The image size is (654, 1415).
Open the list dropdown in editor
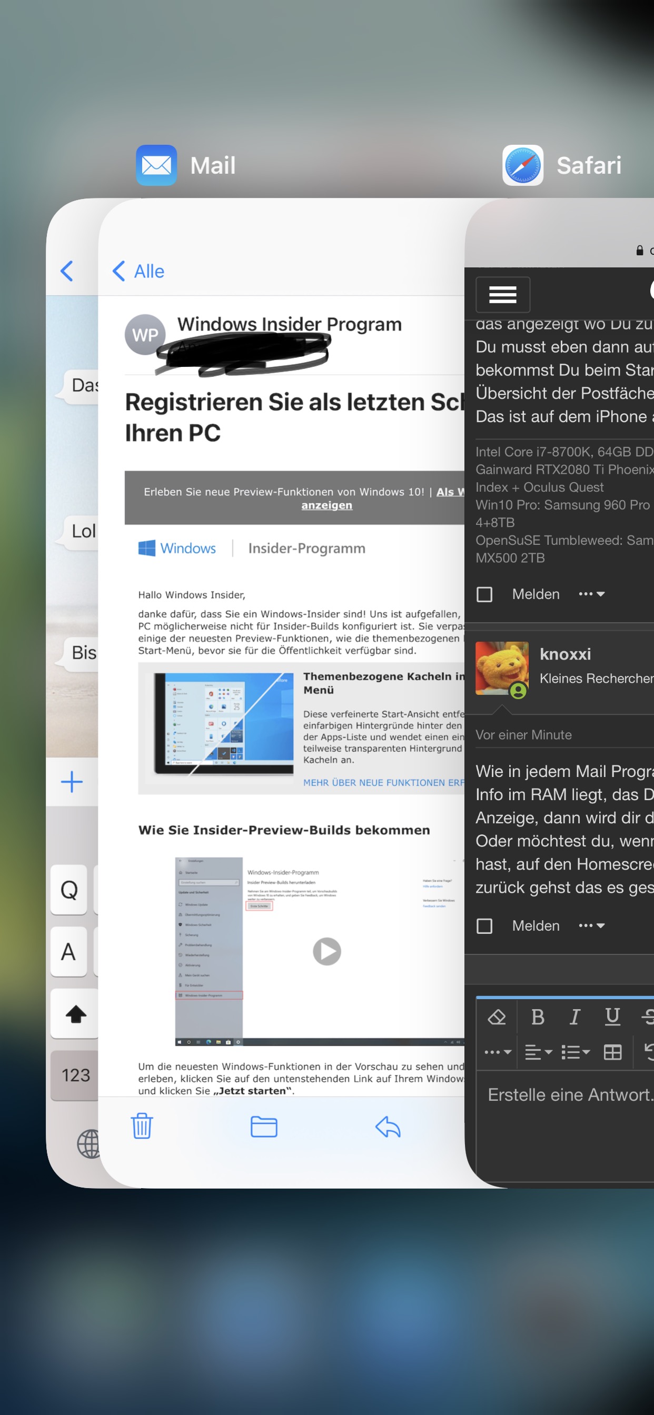(x=576, y=1052)
